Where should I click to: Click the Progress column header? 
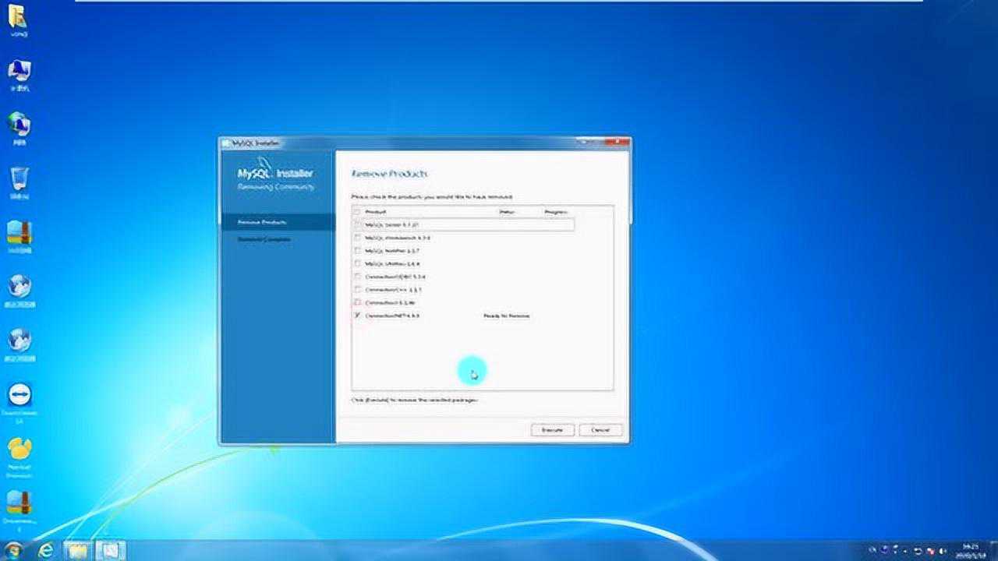(x=556, y=212)
